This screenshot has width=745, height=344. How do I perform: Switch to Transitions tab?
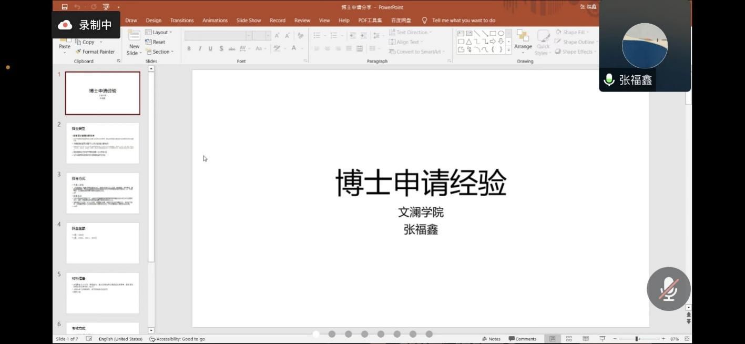click(182, 21)
